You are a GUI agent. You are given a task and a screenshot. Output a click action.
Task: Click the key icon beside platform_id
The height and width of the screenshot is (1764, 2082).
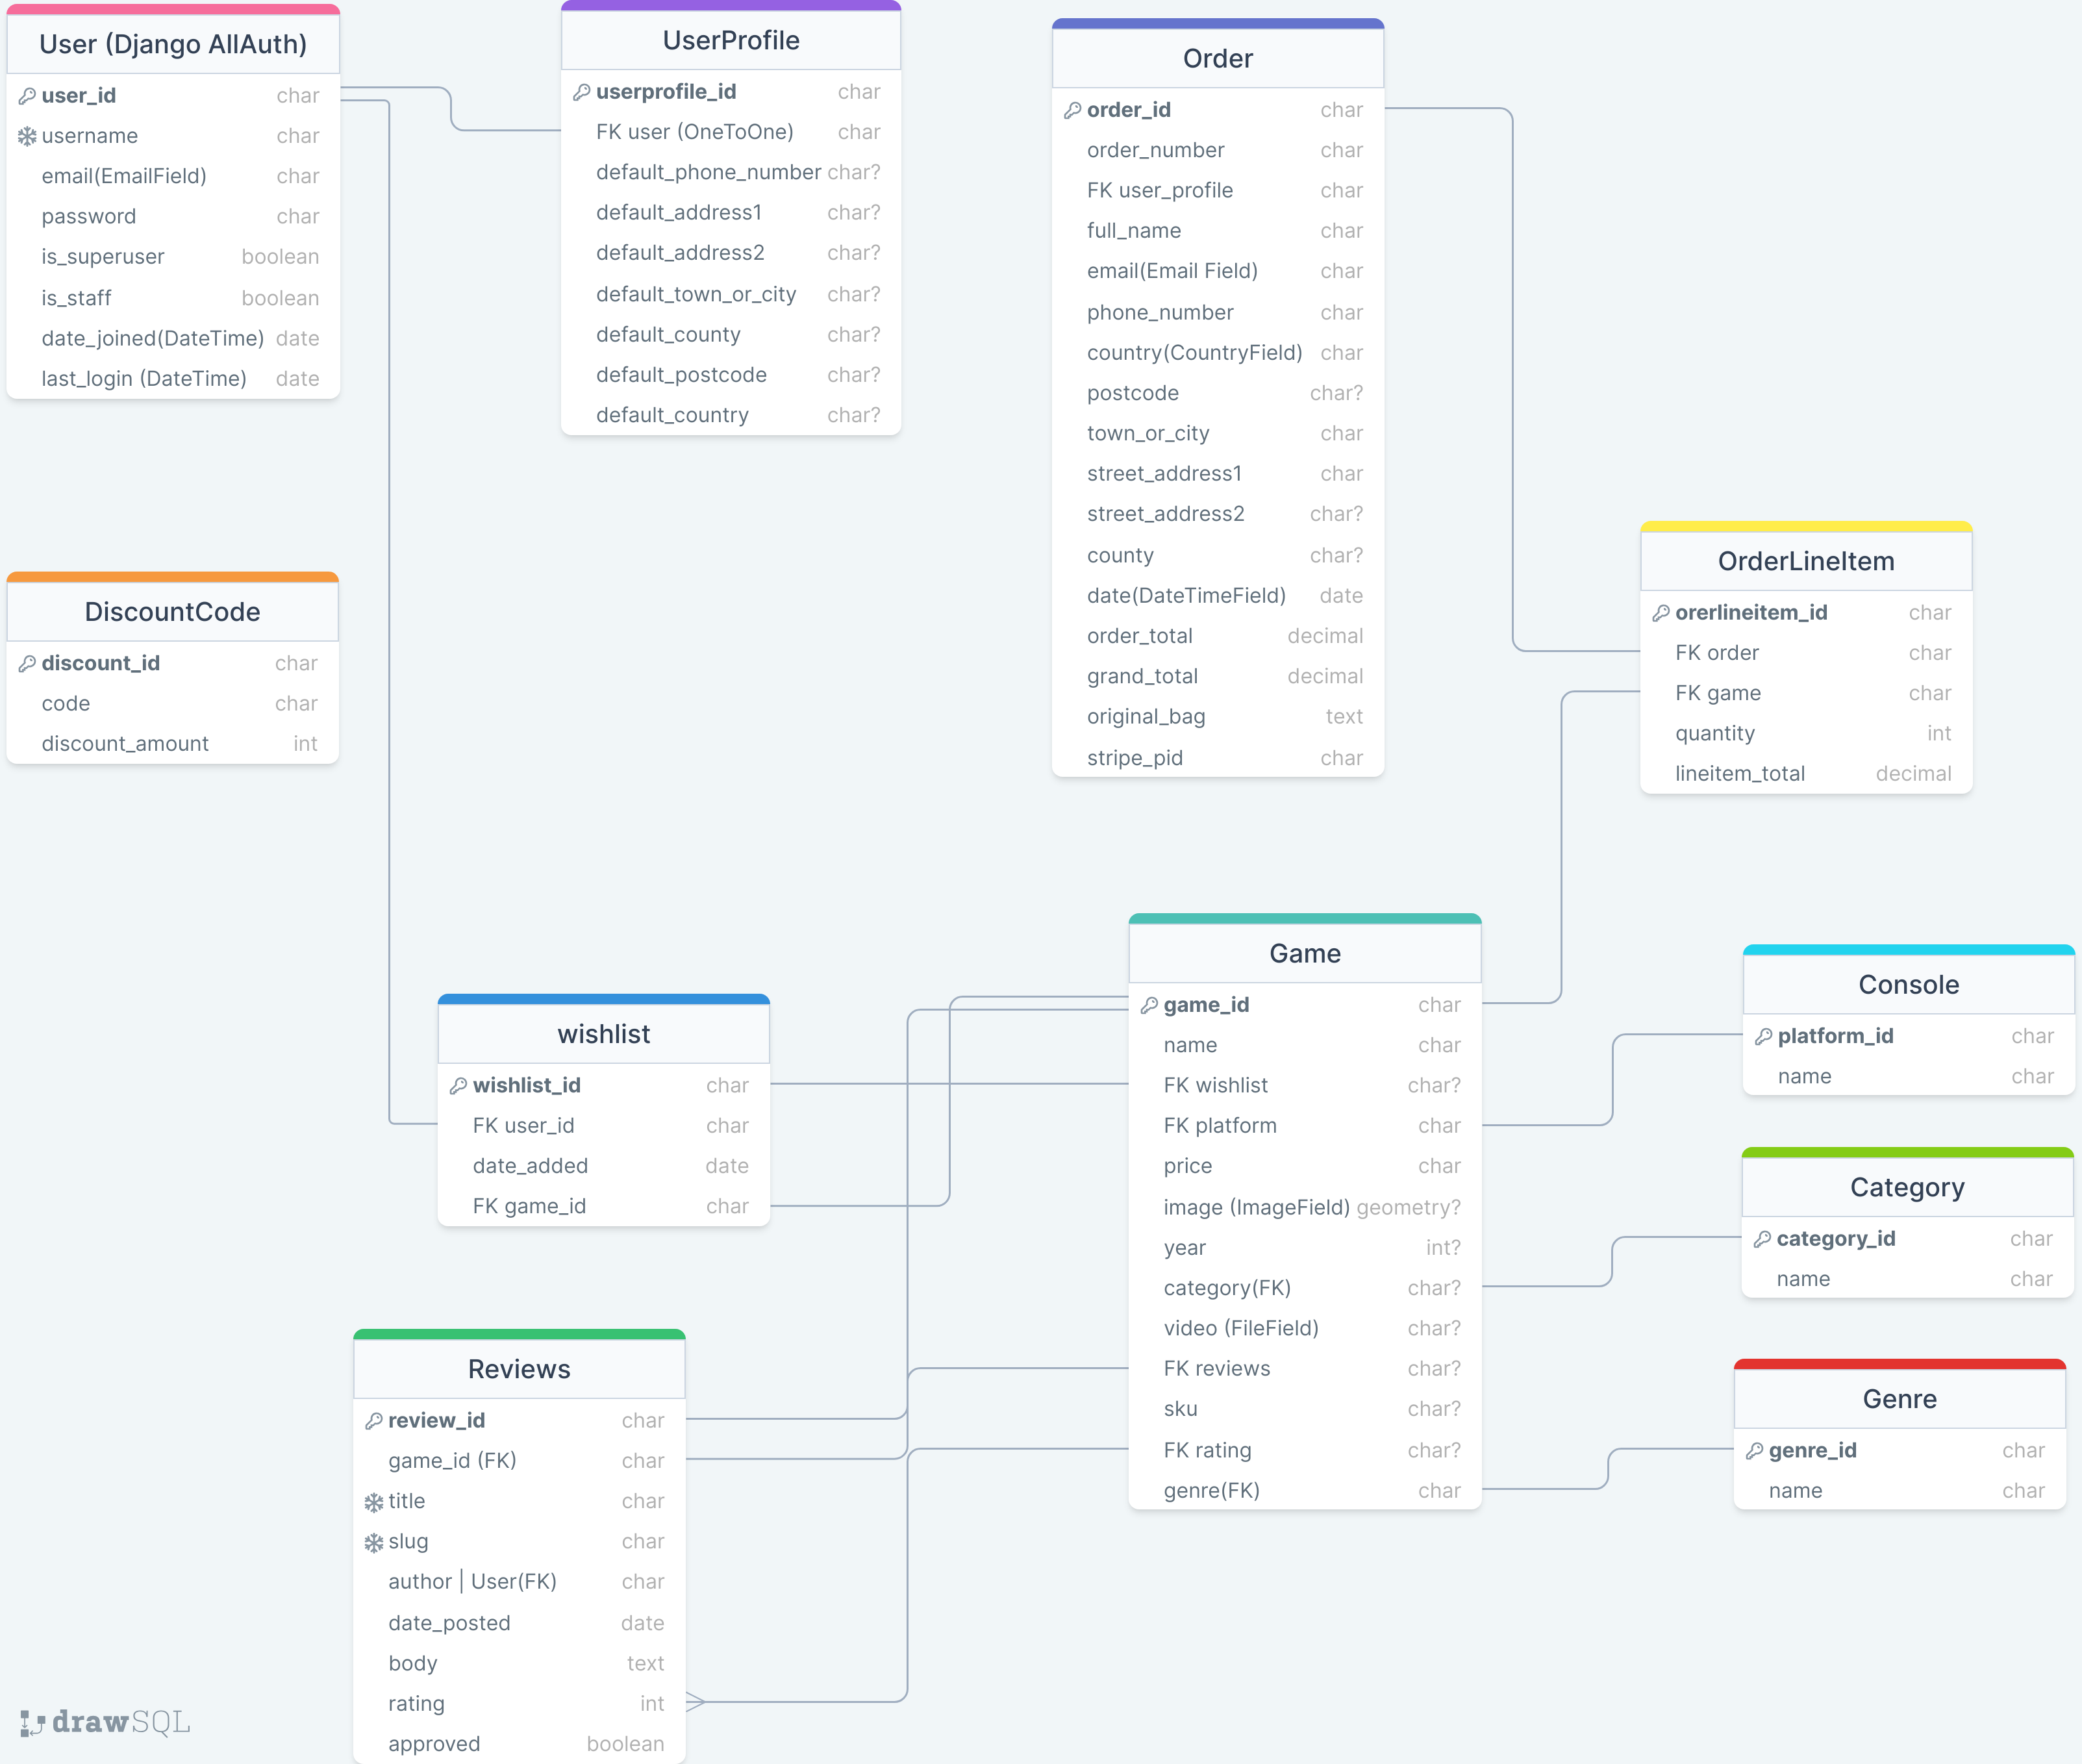click(x=1763, y=1036)
